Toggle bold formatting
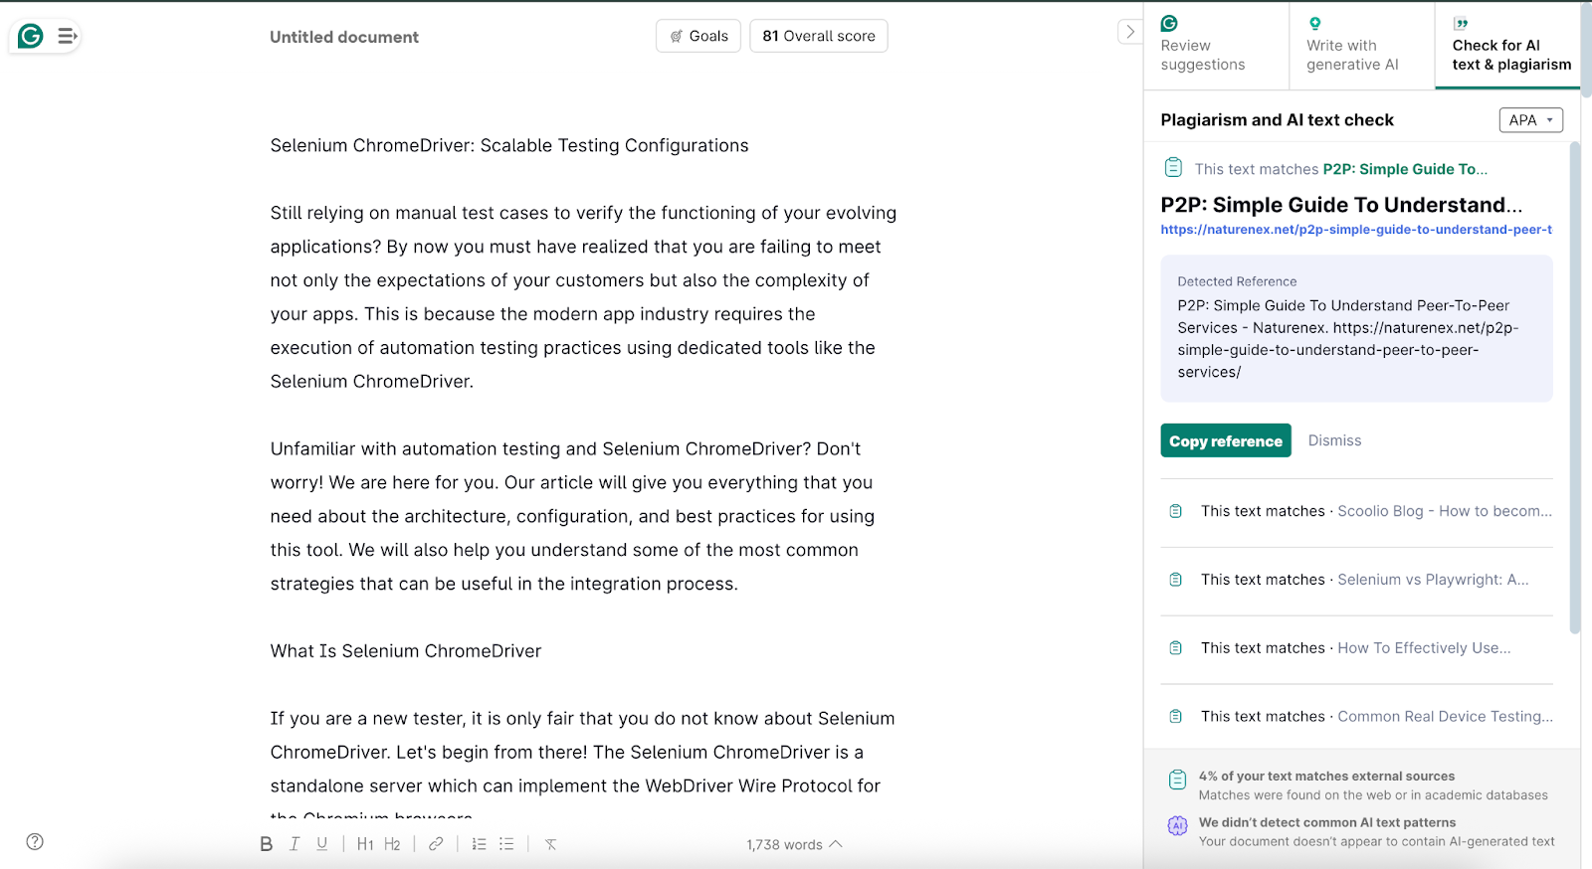Screen dimensions: 1592x869 (266, 844)
